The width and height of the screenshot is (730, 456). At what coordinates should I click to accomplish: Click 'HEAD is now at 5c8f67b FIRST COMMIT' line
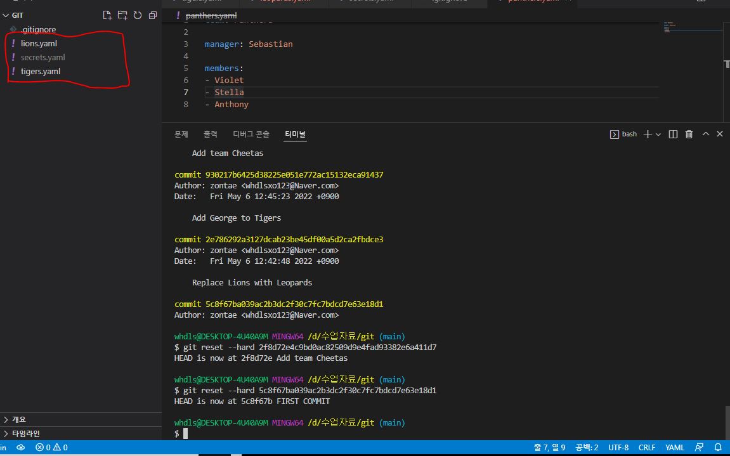click(252, 401)
